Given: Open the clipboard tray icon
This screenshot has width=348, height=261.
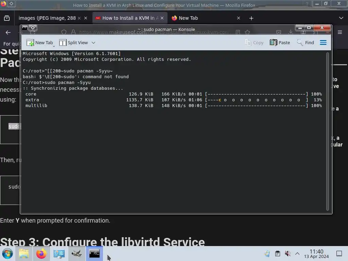Looking at the screenshot, I should coord(277,254).
